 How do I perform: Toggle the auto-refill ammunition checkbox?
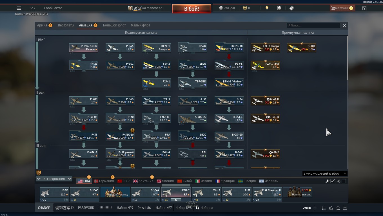pos(344,181)
